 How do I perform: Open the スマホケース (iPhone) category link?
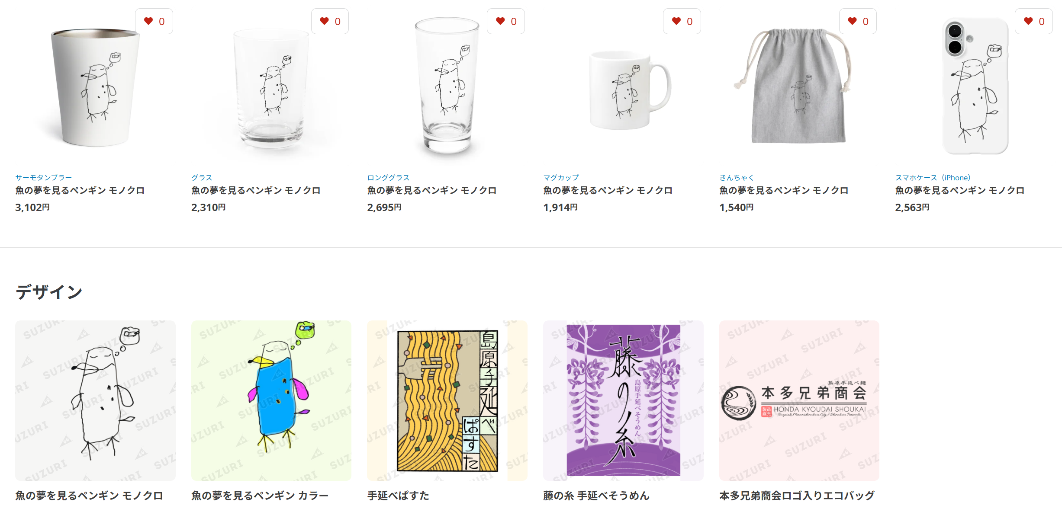coord(933,177)
